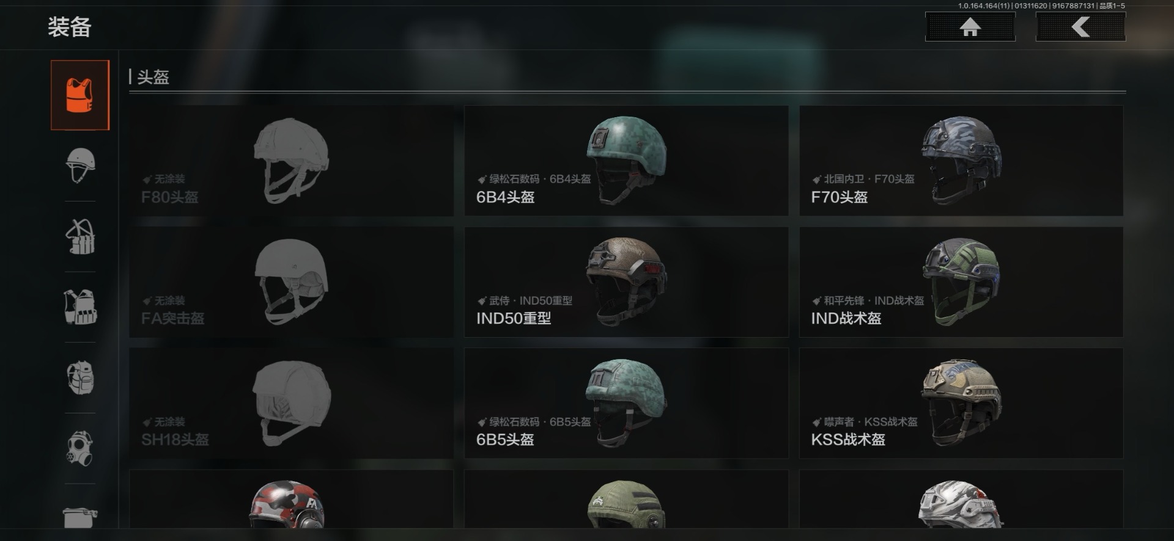Screen dimensions: 1174x541
Task: Open the tactical chest rig category
Action: tap(80, 307)
